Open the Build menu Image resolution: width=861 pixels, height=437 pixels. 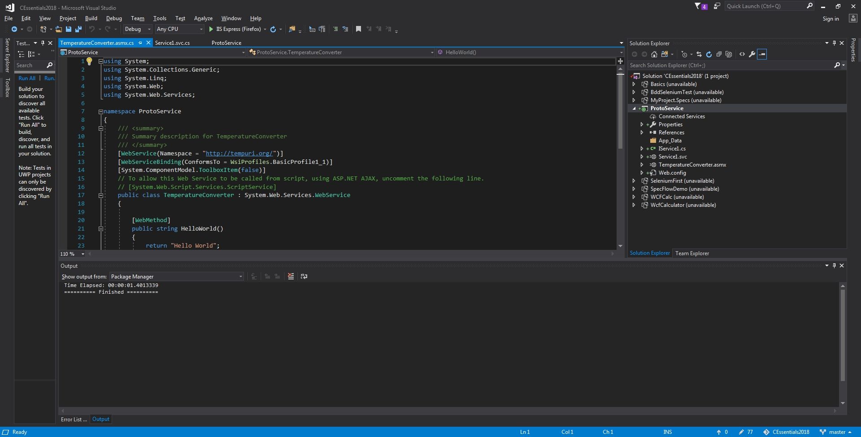[x=91, y=18]
